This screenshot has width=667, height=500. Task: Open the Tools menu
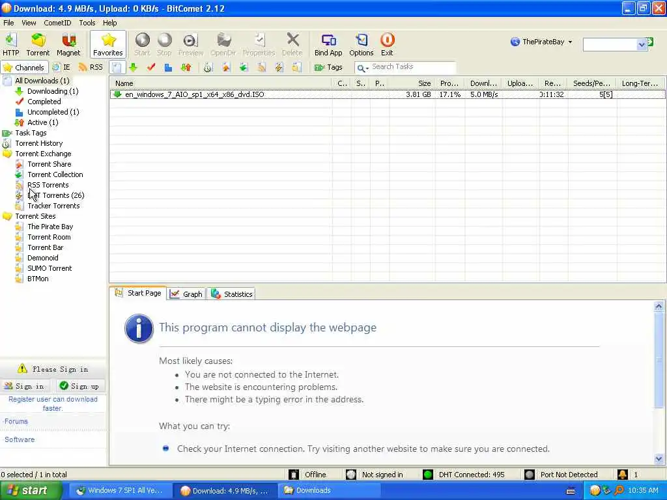[x=87, y=23]
